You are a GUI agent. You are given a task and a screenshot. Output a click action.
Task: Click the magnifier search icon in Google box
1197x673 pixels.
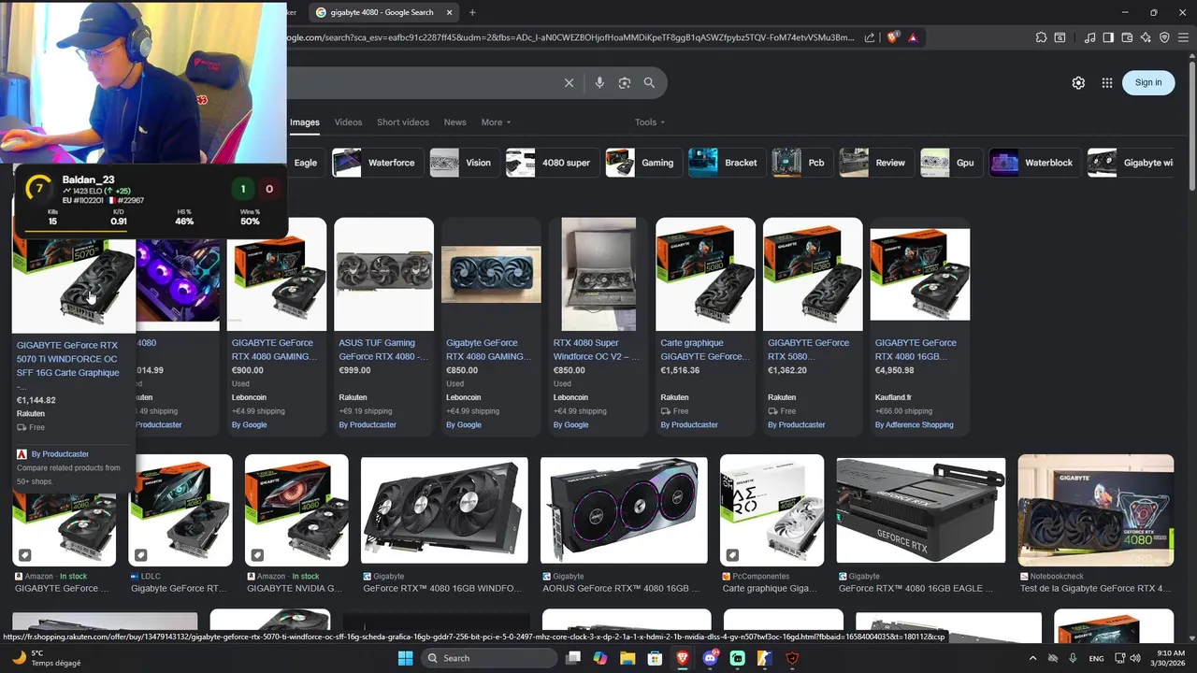pos(649,83)
